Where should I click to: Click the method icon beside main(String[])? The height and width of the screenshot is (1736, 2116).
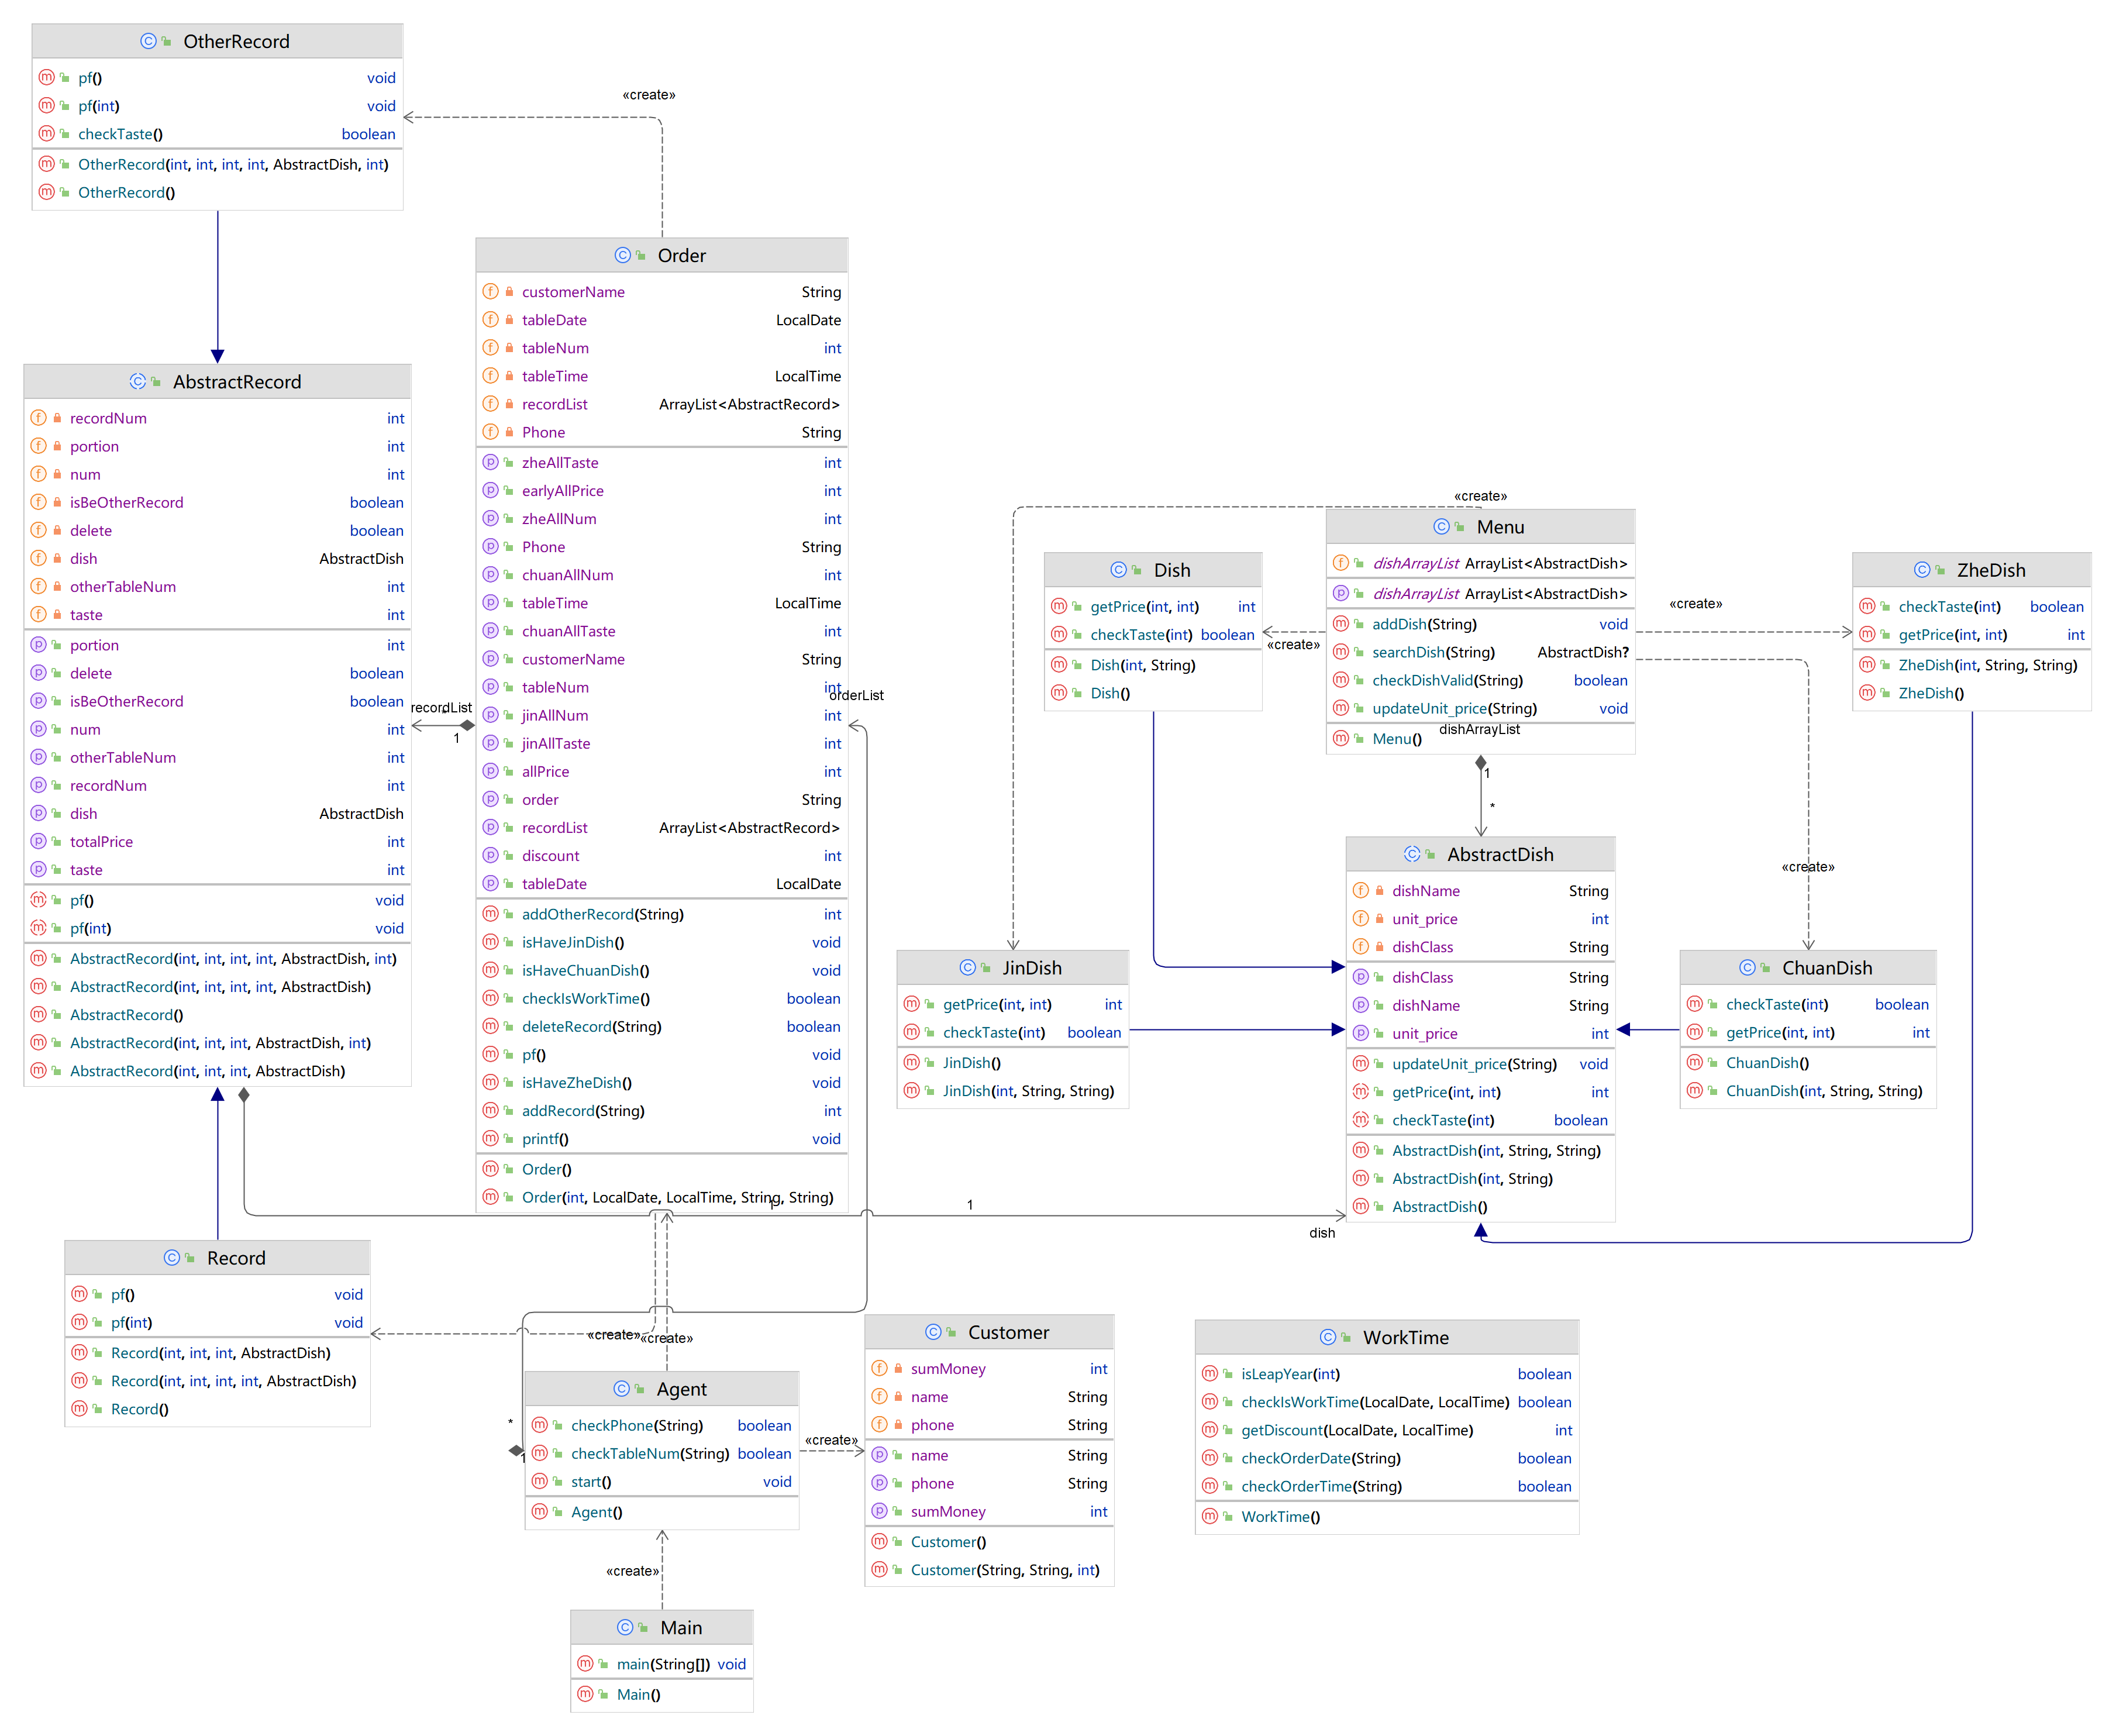pos(585,1664)
